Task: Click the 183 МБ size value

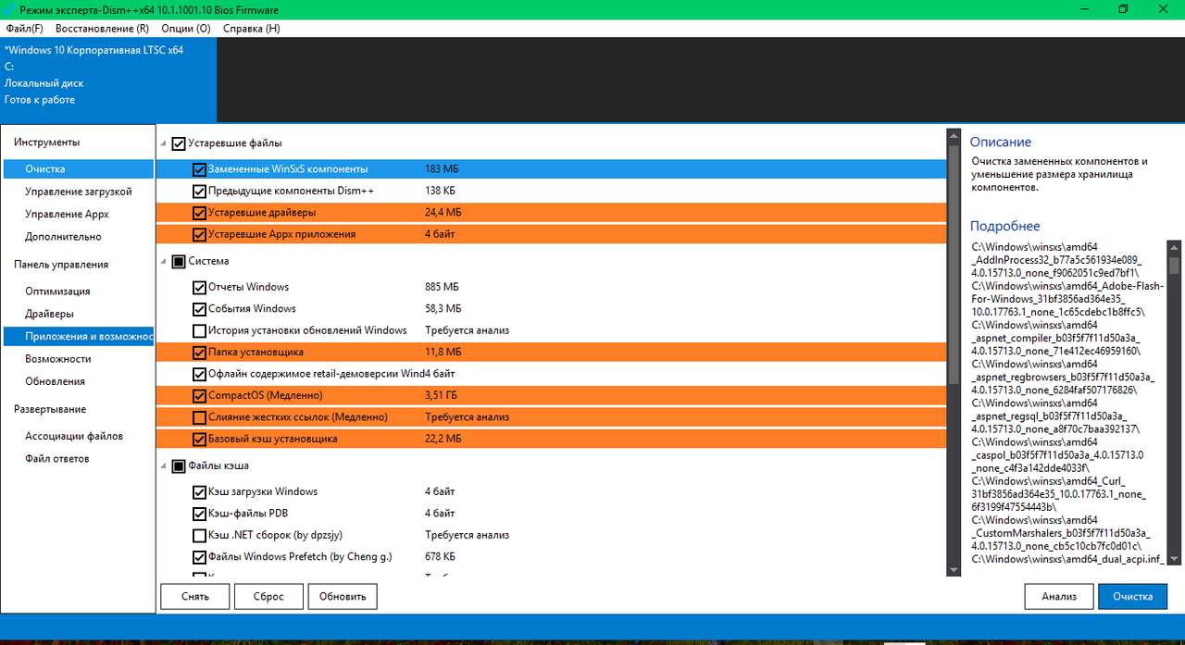Action: point(442,169)
